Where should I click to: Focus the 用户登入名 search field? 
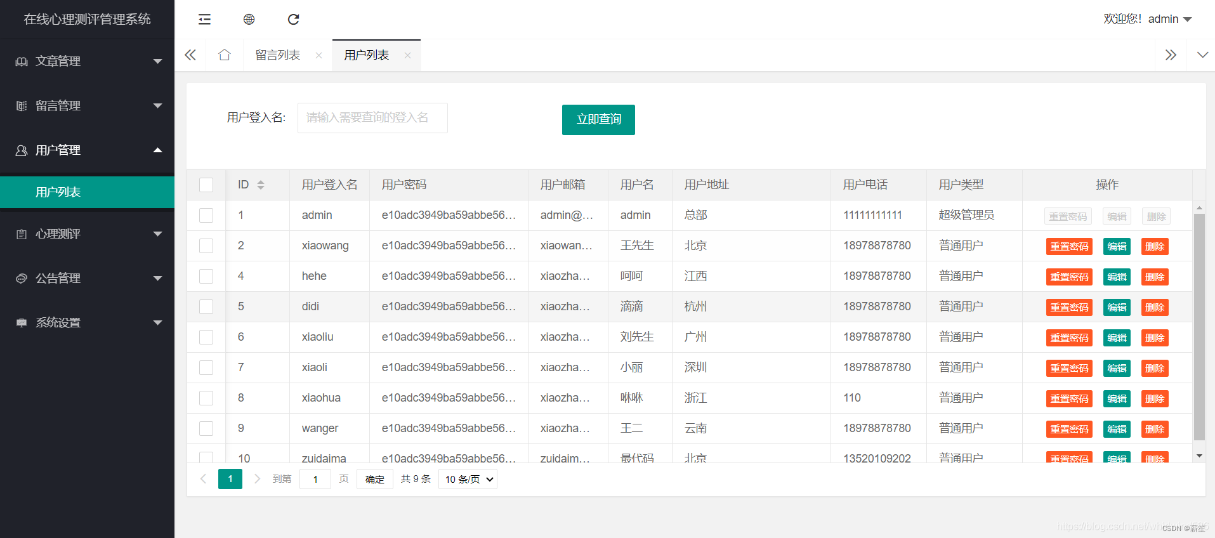pyautogui.click(x=372, y=118)
